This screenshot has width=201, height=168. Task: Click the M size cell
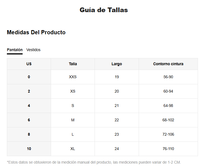point(73,120)
